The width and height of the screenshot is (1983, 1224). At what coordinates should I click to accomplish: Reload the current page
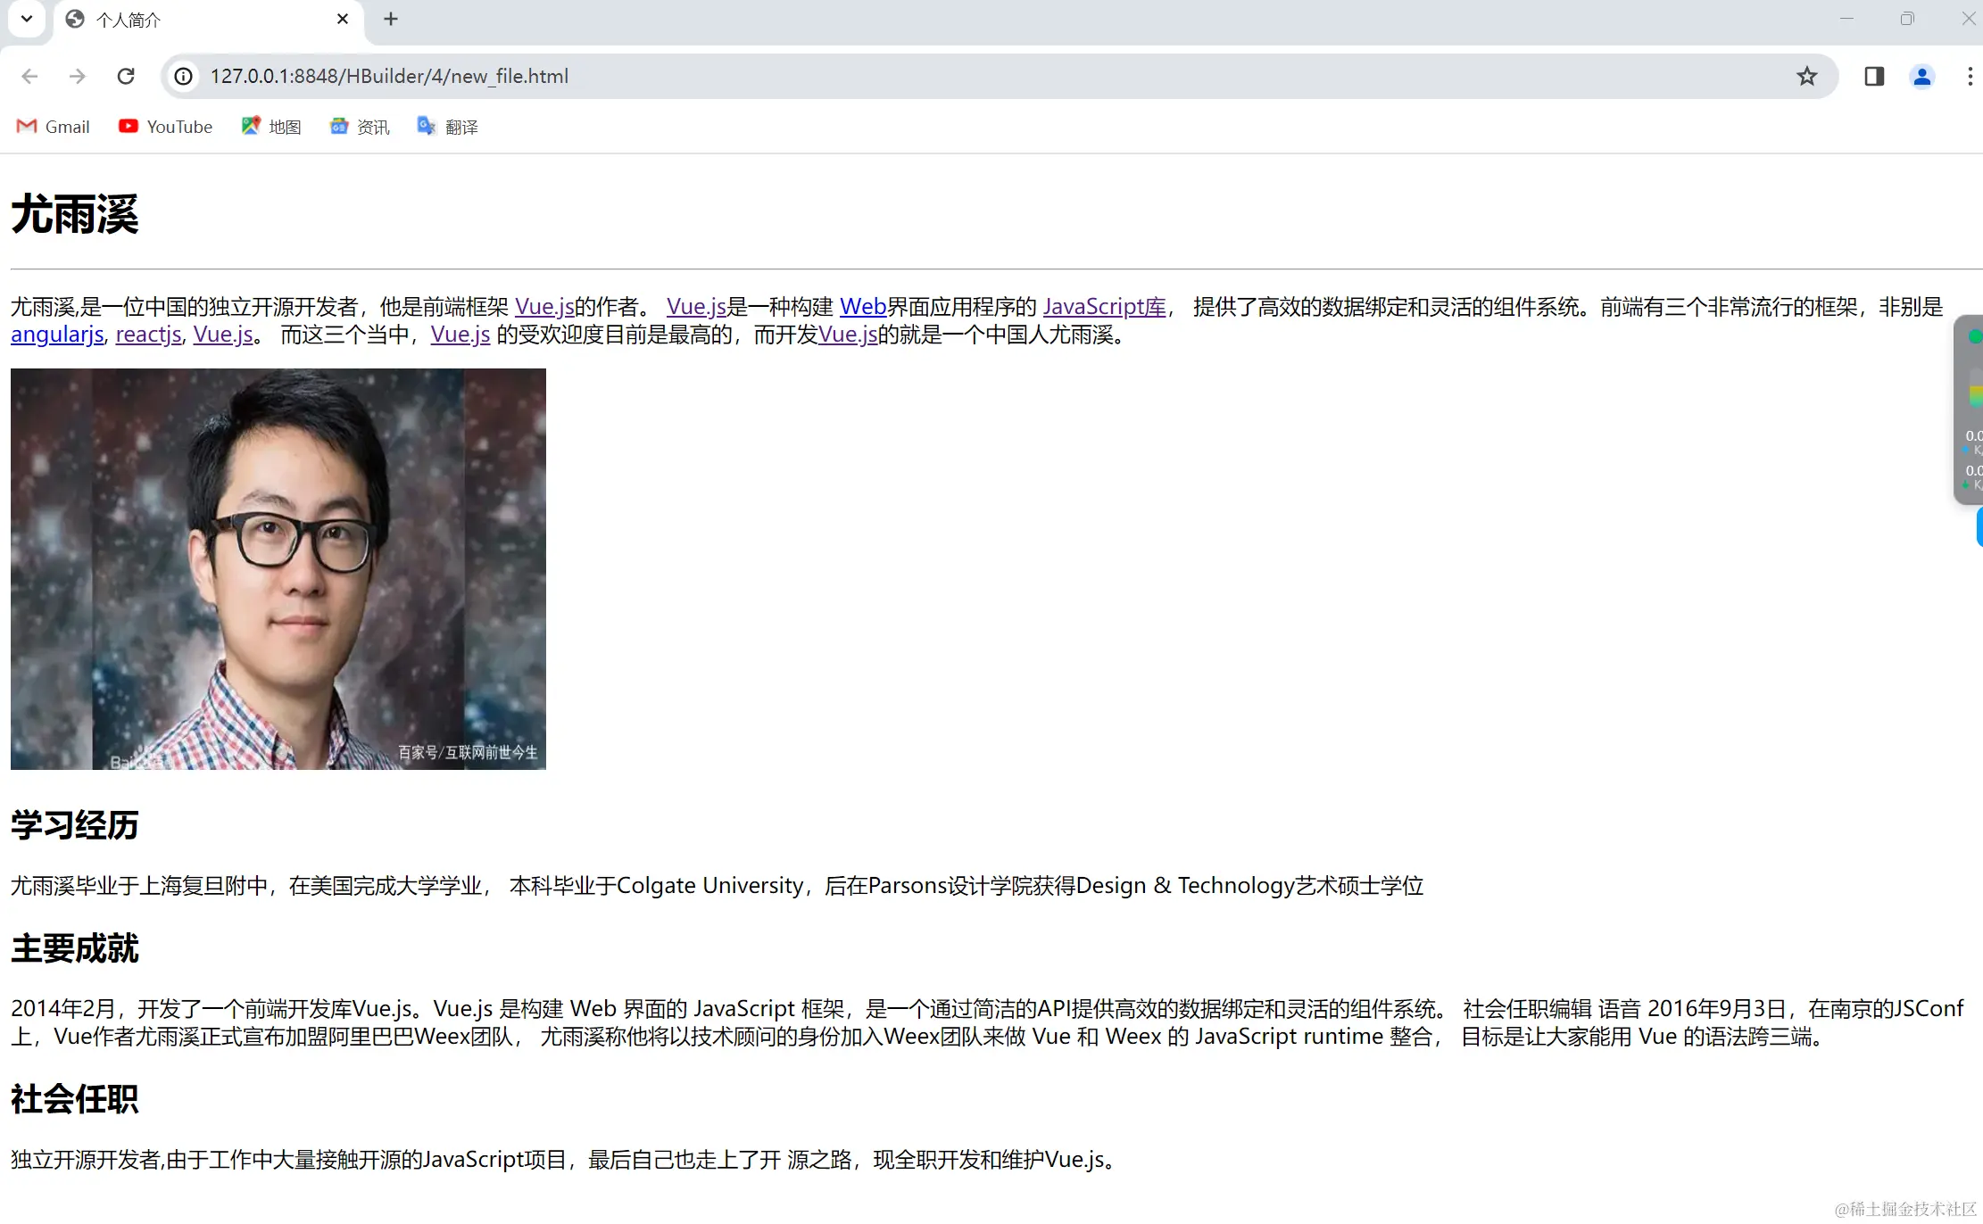pyautogui.click(x=126, y=77)
